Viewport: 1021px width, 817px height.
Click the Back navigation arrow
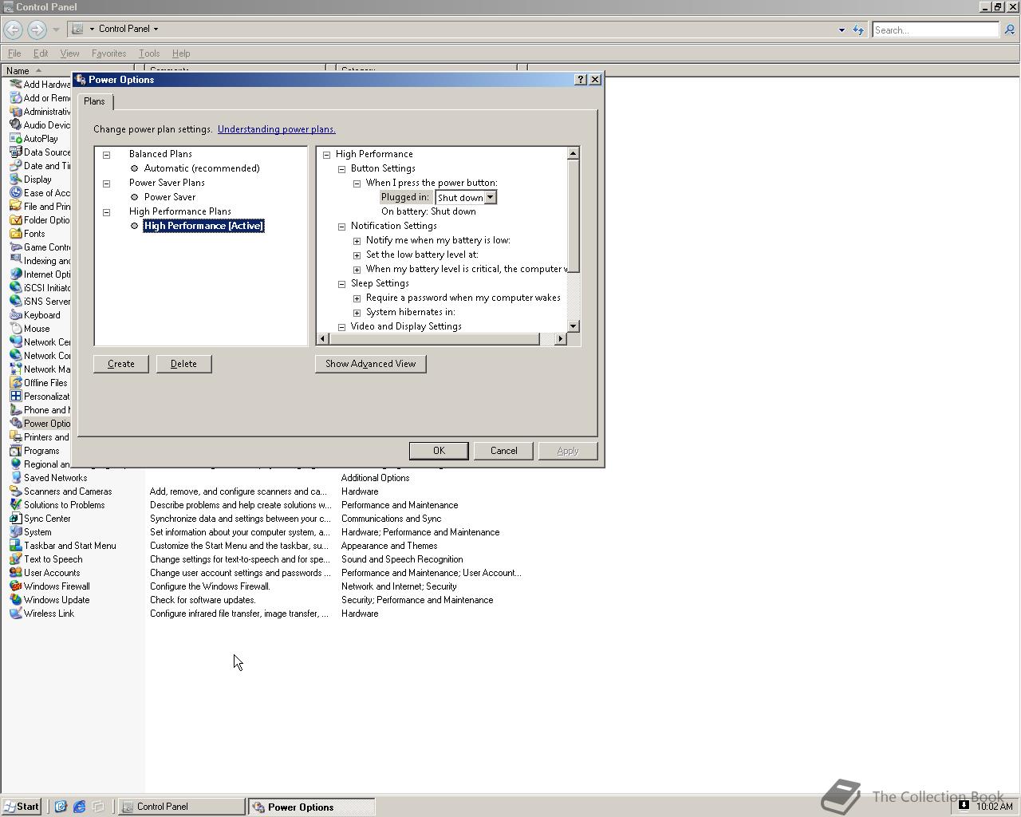tap(13, 30)
